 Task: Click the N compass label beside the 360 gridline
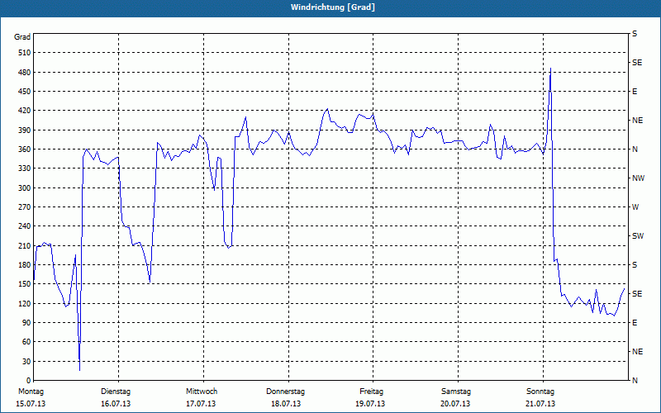(635, 150)
